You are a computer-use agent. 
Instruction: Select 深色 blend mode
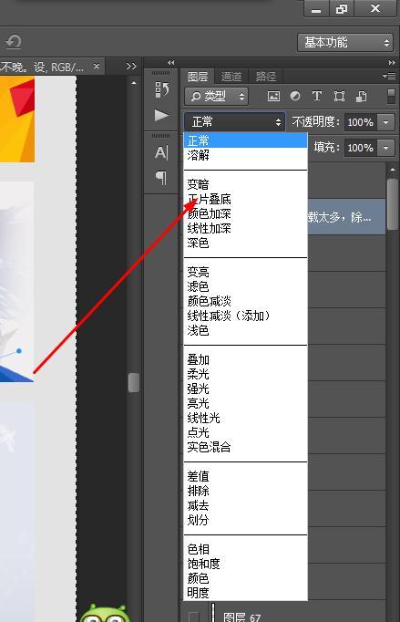[245, 243]
